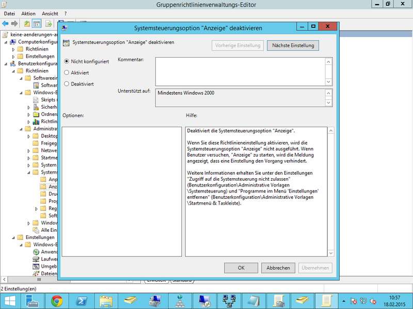Open Google Chrome from the taskbar
Screen dimensions: 413x309
click(56, 301)
